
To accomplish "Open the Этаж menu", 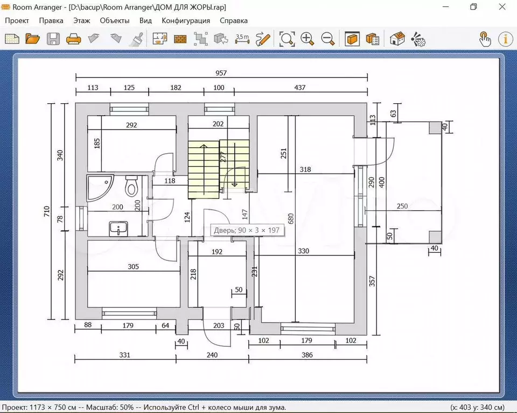I will coord(81,20).
